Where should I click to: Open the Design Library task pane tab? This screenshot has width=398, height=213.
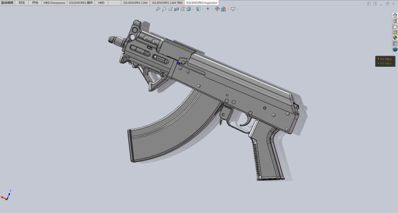(395, 20)
